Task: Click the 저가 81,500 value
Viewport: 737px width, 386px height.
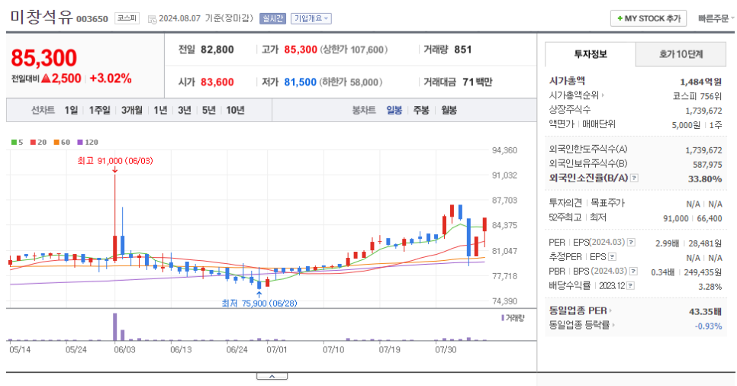Action: point(300,82)
